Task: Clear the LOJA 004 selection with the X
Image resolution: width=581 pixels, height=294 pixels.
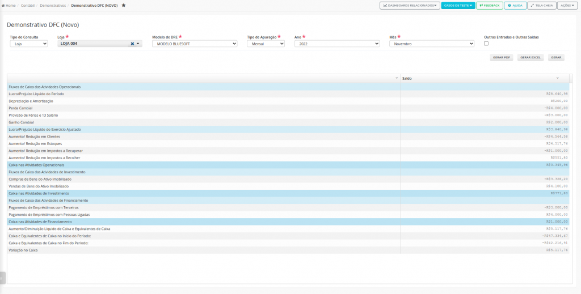Action: pyautogui.click(x=132, y=44)
